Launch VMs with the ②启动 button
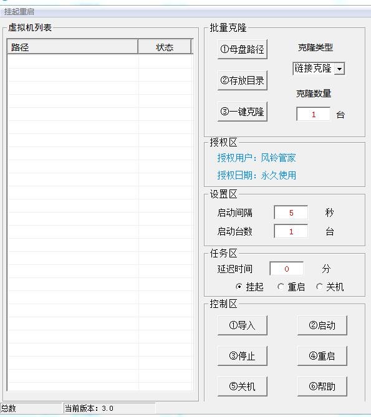 coord(322,325)
